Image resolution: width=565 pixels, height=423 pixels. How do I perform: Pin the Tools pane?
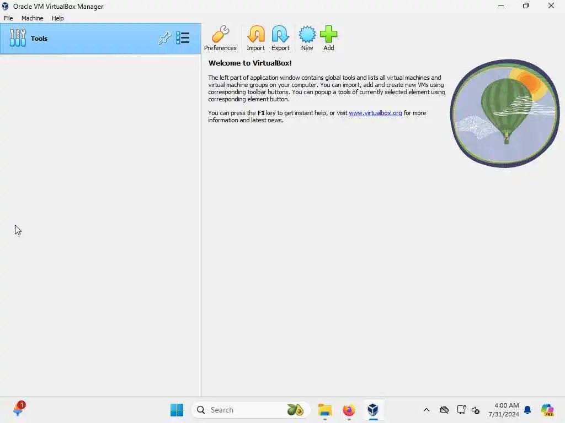164,38
